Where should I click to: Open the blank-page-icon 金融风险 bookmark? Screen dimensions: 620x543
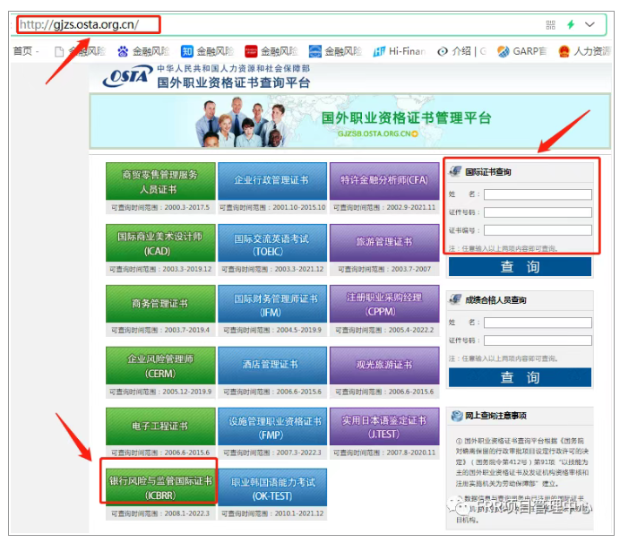point(80,51)
